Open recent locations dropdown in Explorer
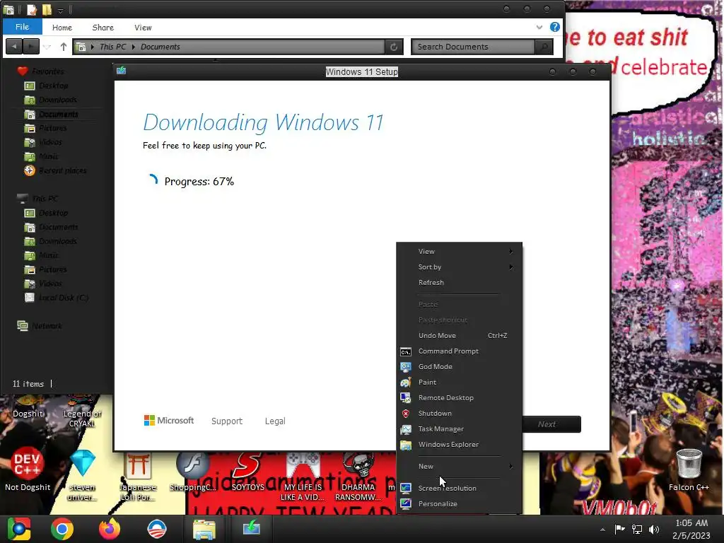The width and height of the screenshot is (724, 543). 47,47
